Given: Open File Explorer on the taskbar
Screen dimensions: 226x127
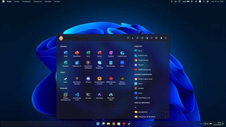Looking at the screenshot, I should 108,124.
